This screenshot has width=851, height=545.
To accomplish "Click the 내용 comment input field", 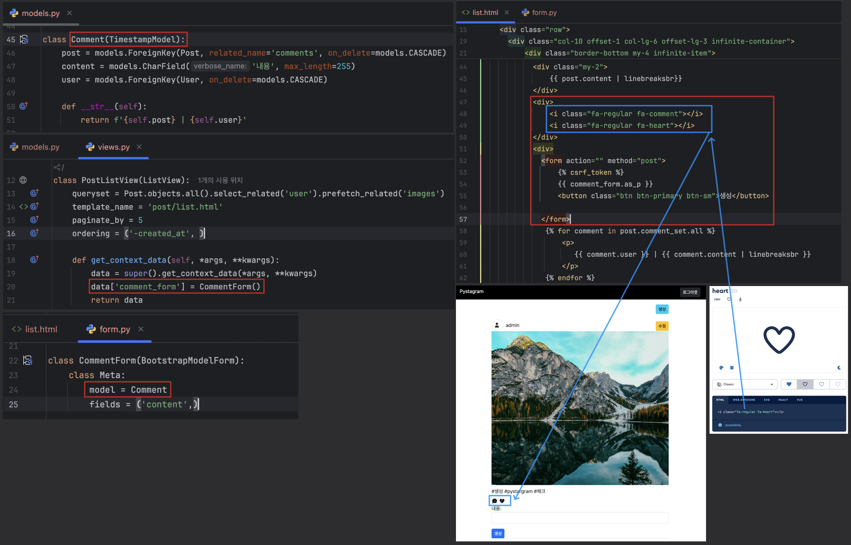I will pos(580,518).
